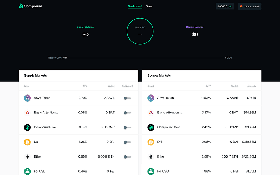The image size is (280, 175).
Task: Click 0.0017 ETH wallet in Supply Markets
Action: (x=106, y=156)
